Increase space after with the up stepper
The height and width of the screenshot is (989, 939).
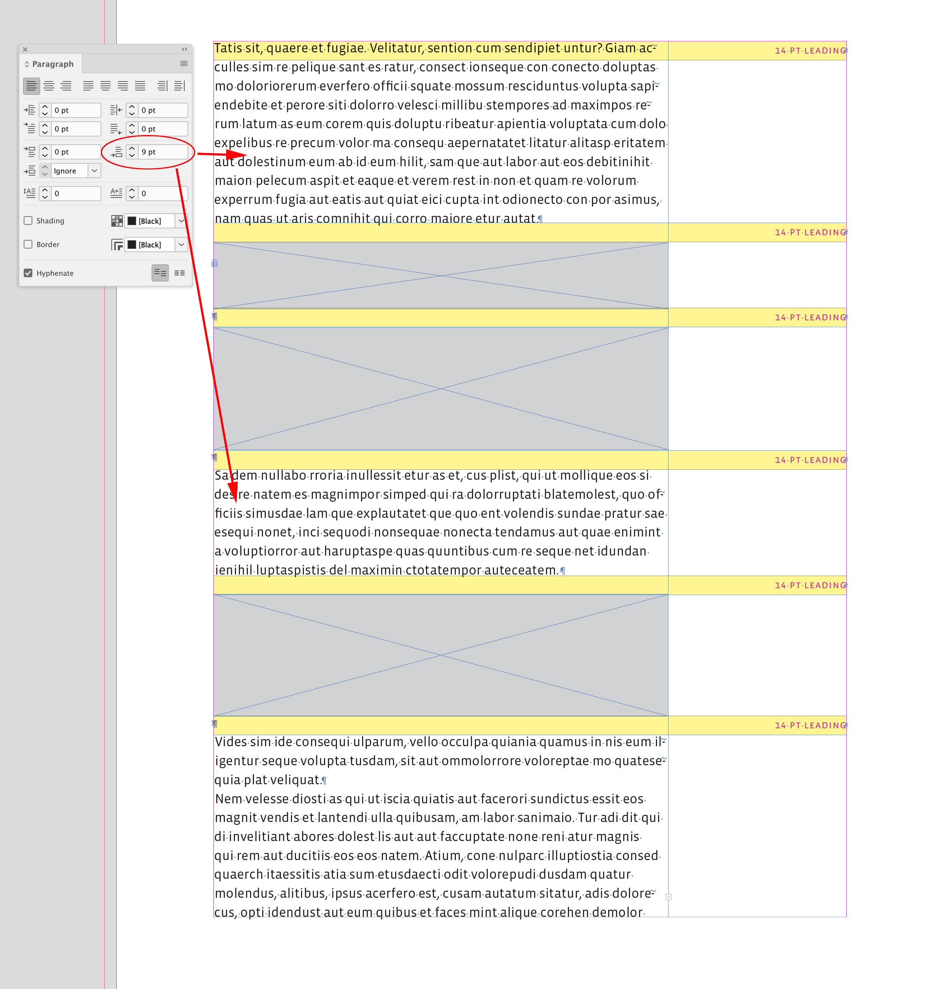point(131,149)
